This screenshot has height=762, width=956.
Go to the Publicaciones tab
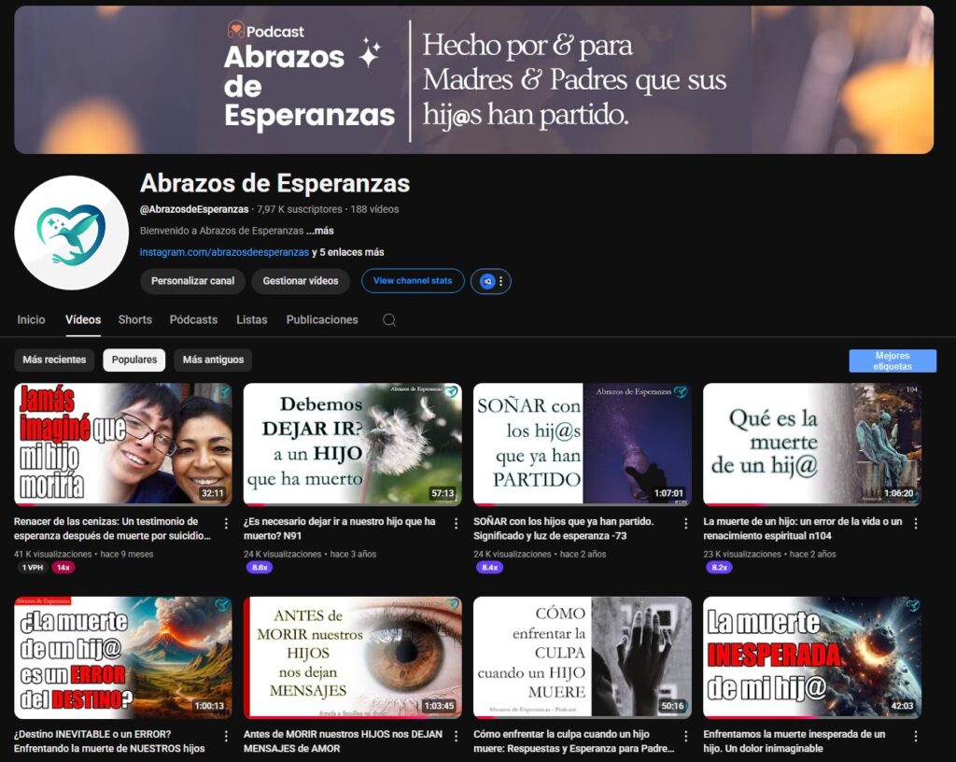[x=322, y=319]
